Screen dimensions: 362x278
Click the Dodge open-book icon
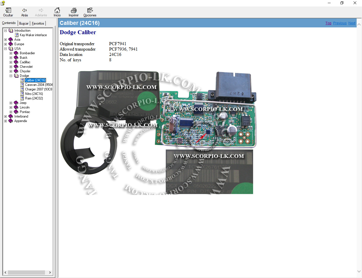click(16, 76)
